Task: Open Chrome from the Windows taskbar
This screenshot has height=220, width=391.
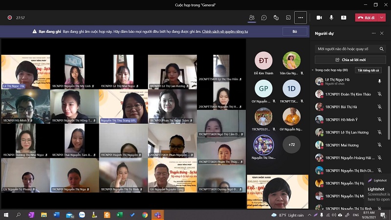Action: pos(145,215)
